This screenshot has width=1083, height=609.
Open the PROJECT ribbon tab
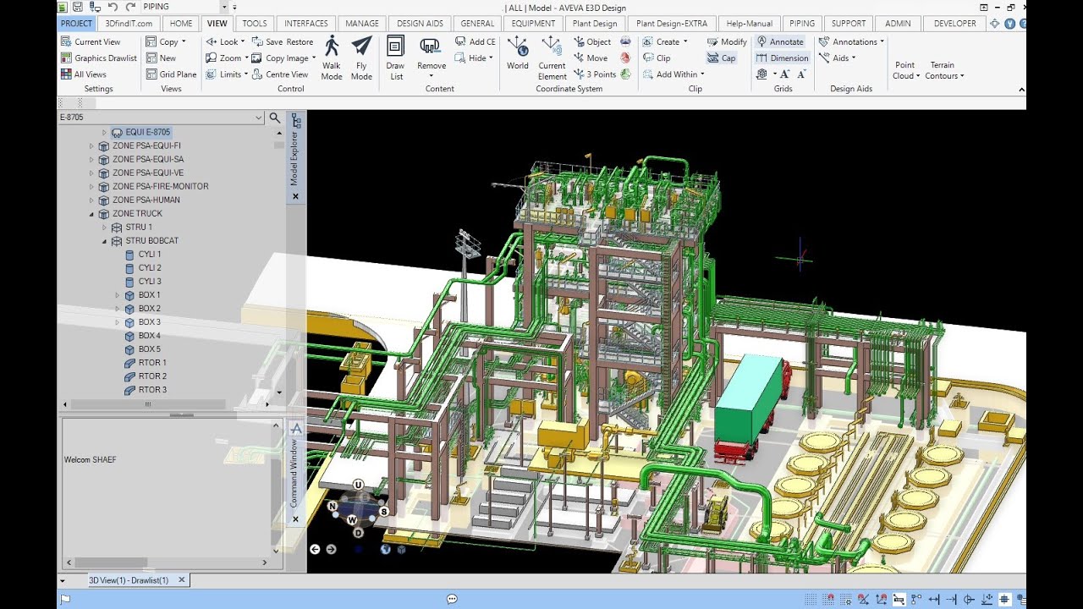pos(77,24)
